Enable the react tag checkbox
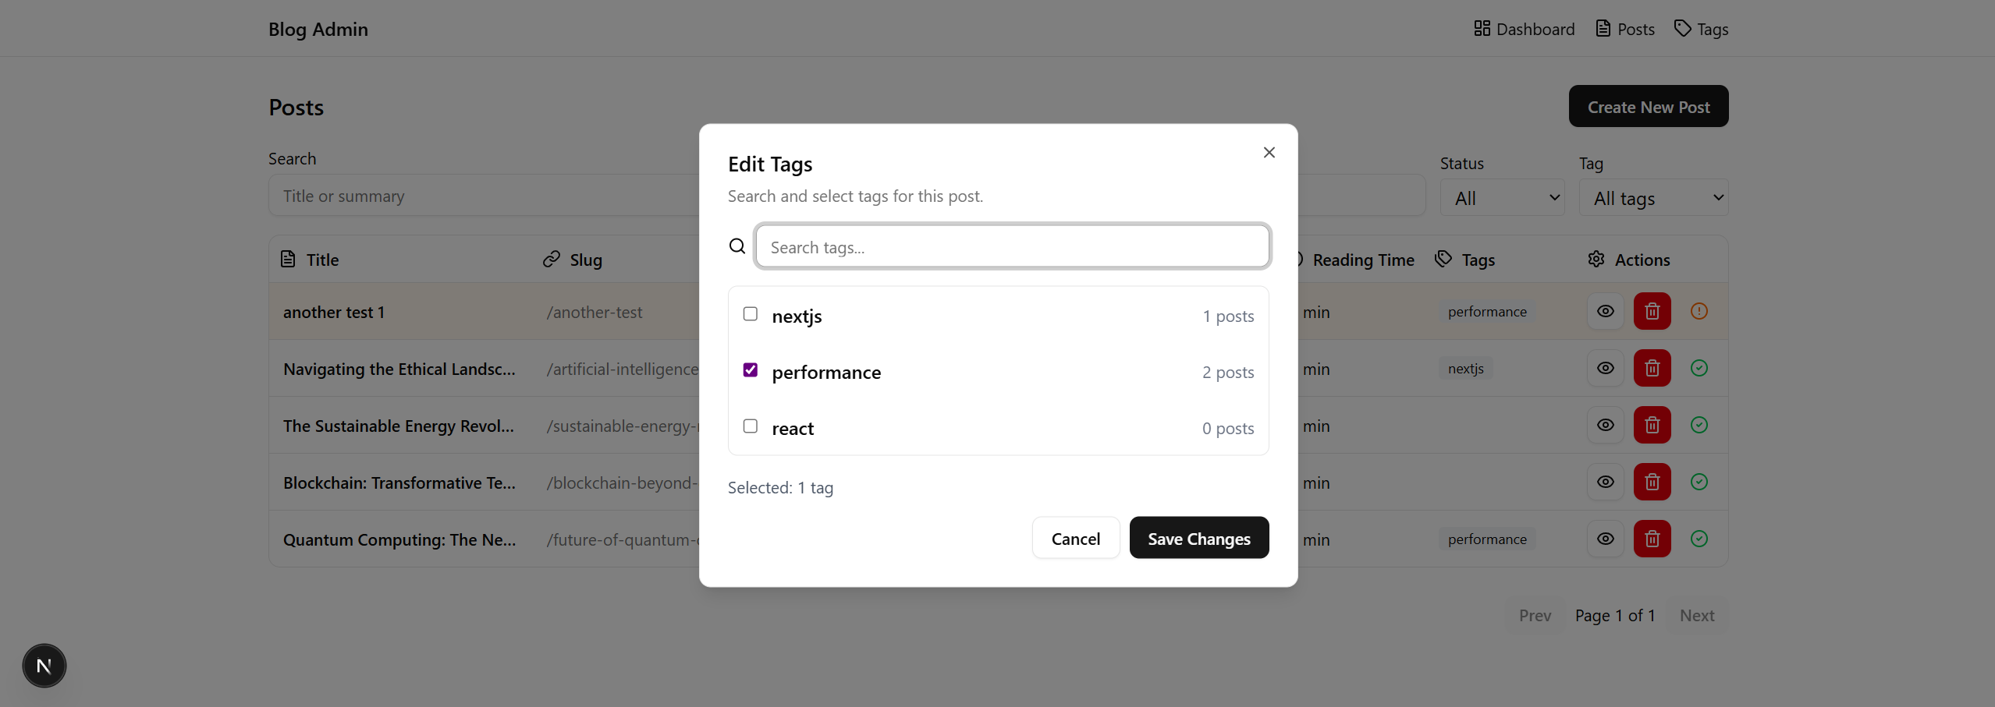The image size is (1995, 707). (750, 426)
